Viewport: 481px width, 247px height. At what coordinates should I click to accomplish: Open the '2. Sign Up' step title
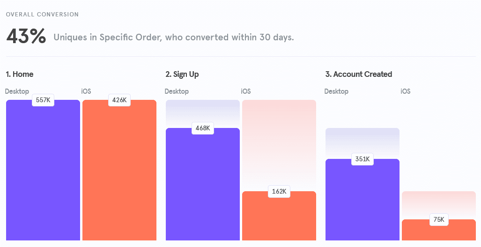coord(182,74)
